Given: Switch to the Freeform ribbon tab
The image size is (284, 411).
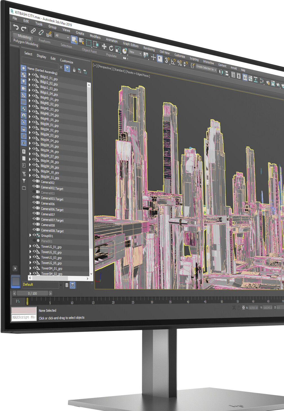Looking at the screenshot, I should [44, 41].
